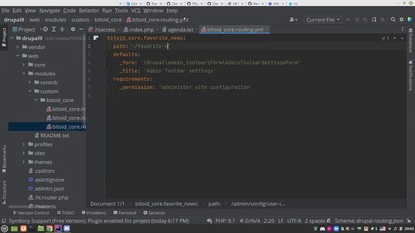Open Terminal tool window

[124, 213]
